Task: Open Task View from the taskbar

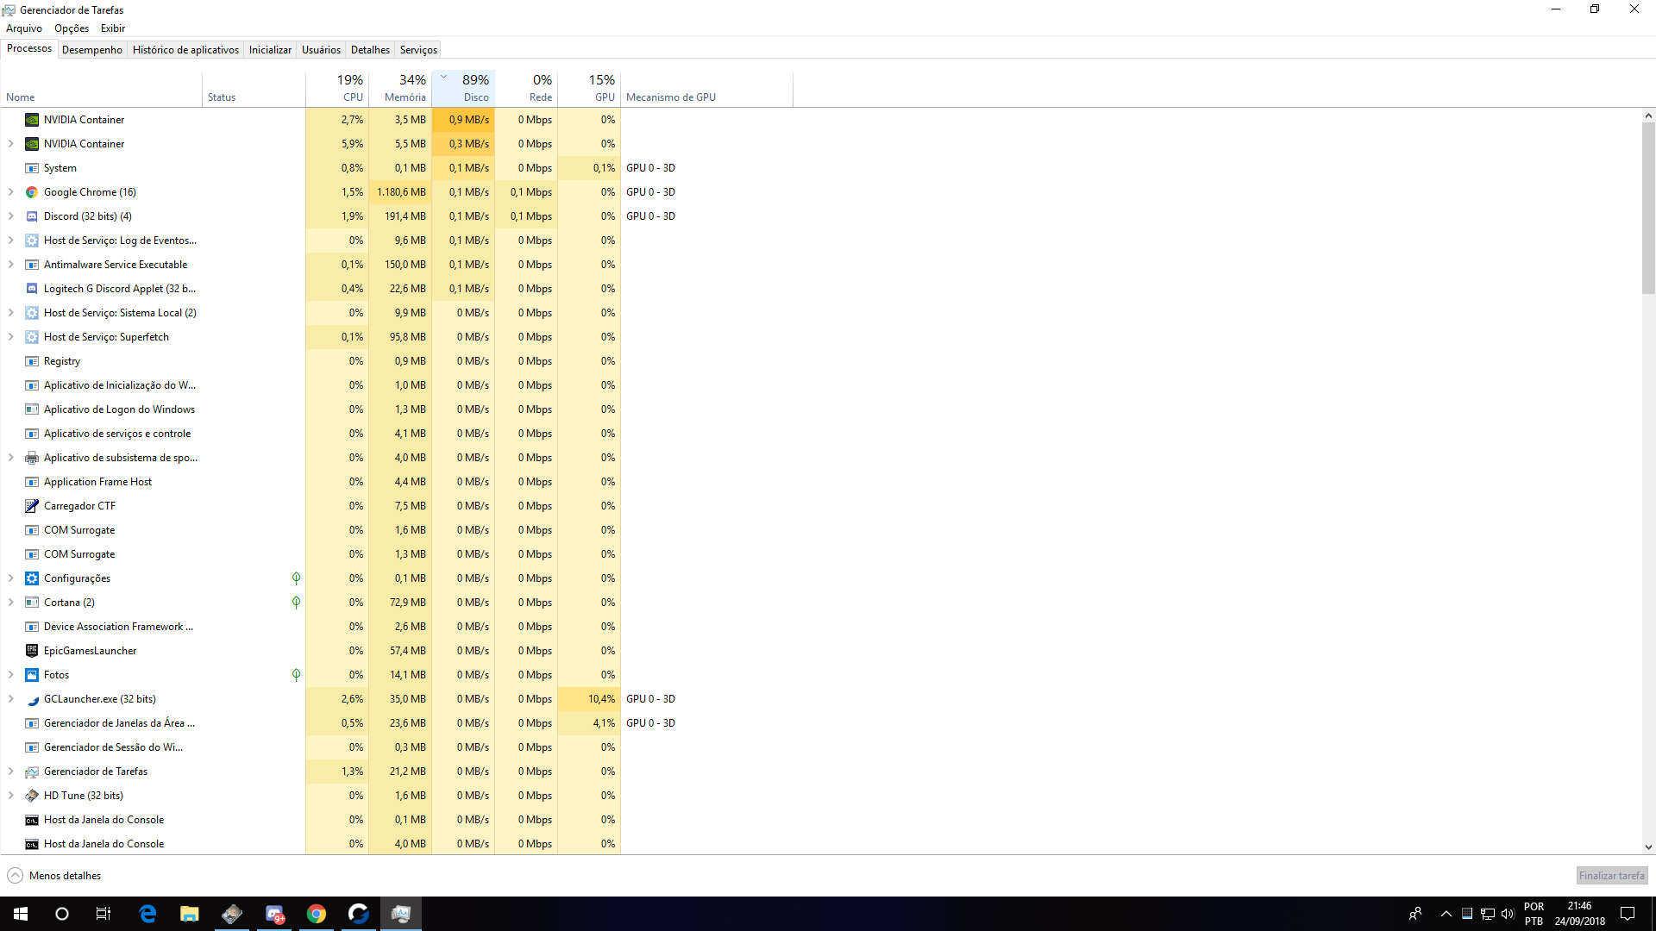Action: click(103, 914)
